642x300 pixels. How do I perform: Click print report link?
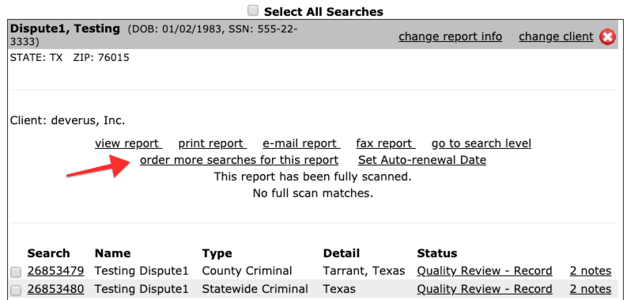coord(213,143)
